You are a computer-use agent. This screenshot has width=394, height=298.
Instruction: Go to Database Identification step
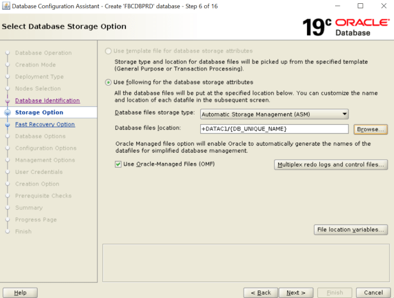[x=47, y=100]
